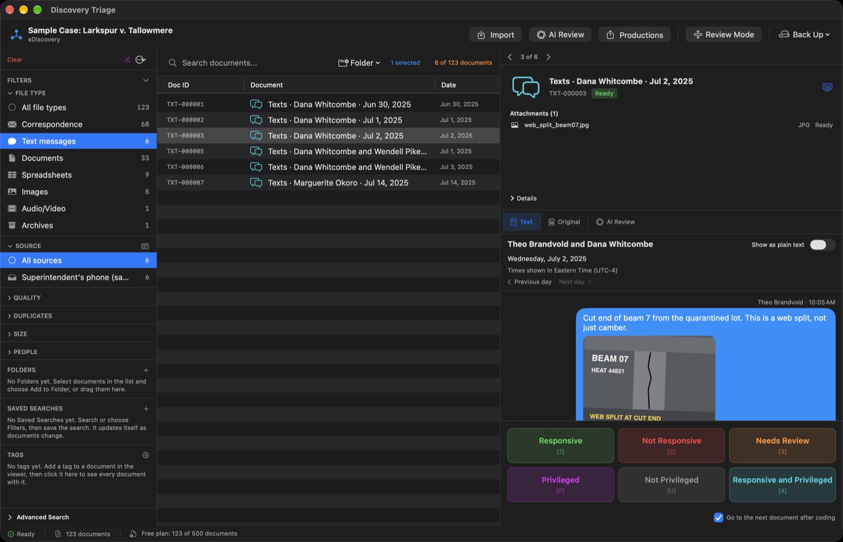Go to next document arrow

click(x=548, y=57)
